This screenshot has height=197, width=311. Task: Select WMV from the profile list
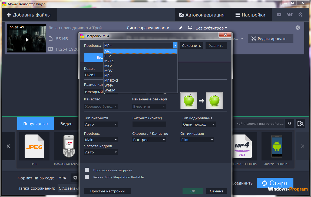click(x=140, y=85)
